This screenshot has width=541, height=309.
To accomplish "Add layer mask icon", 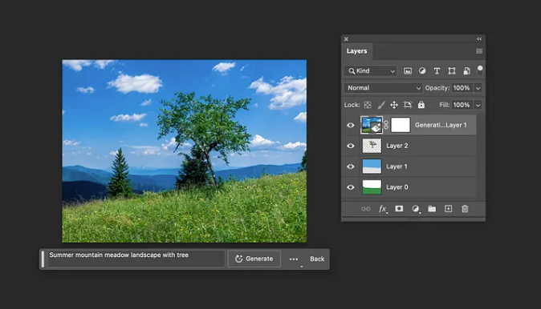I will [x=399, y=208].
